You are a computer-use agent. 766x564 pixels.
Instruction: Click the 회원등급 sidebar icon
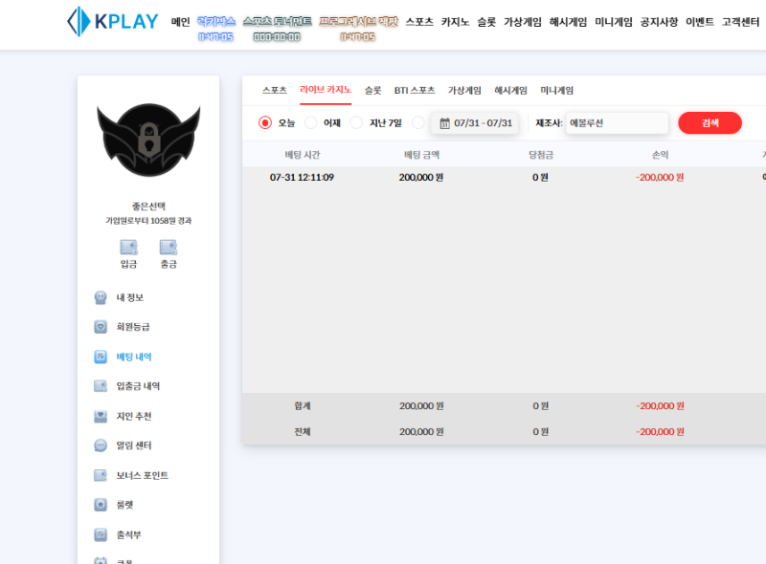click(101, 327)
